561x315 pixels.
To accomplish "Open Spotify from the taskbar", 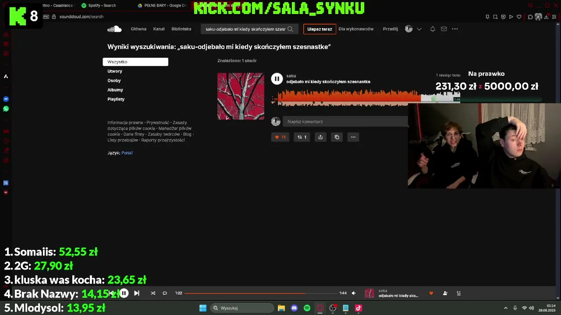I will [307, 308].
